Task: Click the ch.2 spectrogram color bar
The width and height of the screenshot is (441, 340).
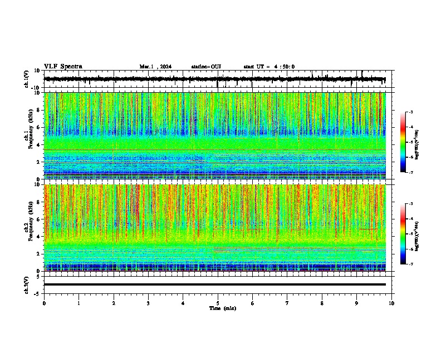Action: pos(403,234)
